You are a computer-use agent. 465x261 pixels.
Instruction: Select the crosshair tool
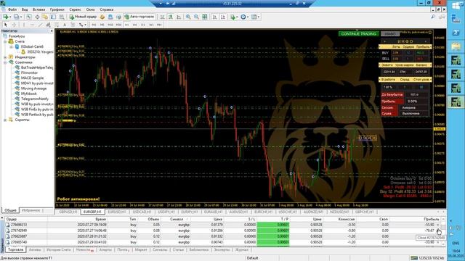tap(14, 25)
